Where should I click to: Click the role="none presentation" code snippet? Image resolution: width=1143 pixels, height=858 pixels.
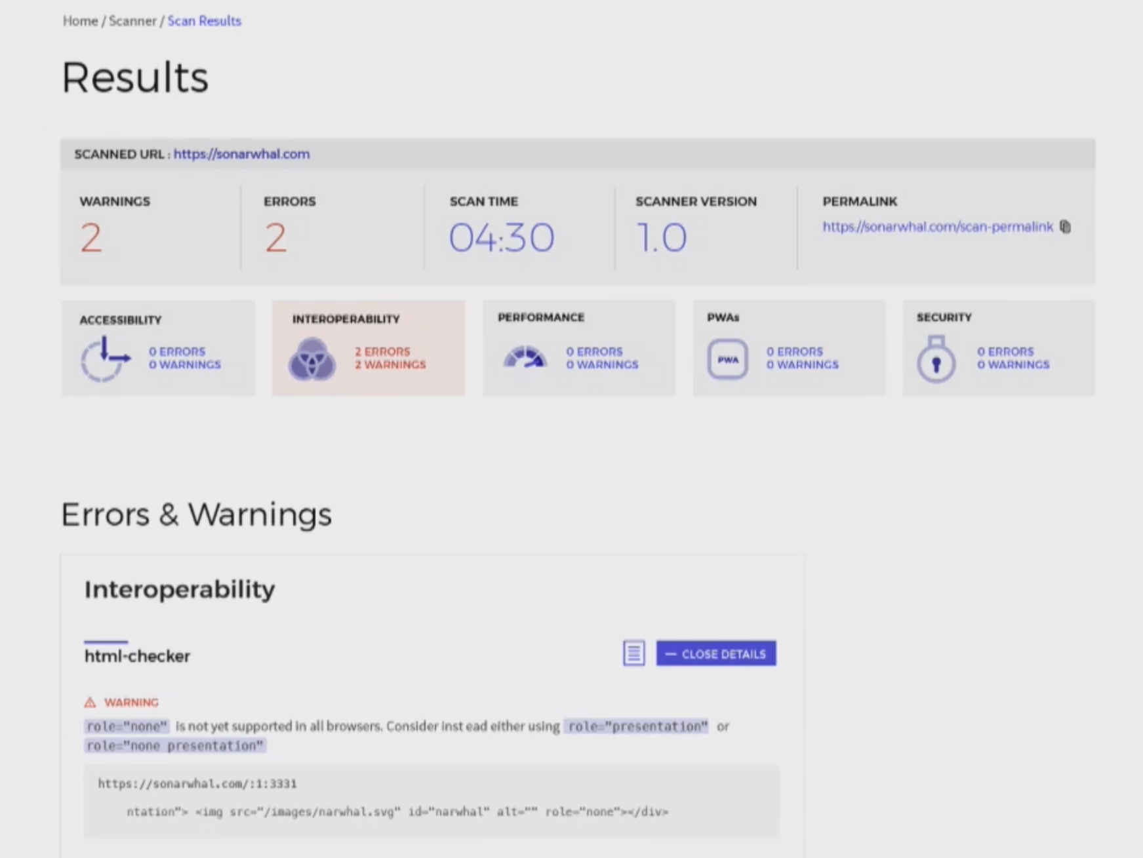coord(175,746)
